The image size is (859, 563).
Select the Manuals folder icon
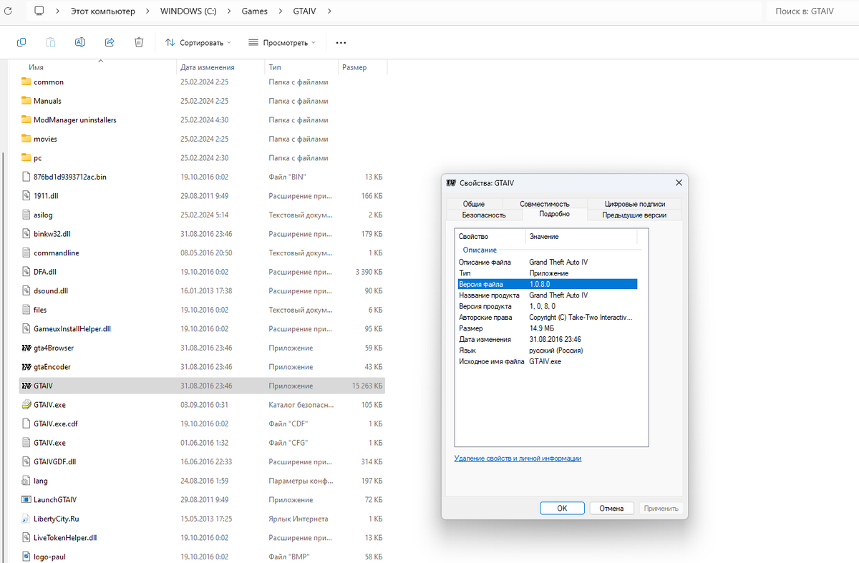point(26,101)
